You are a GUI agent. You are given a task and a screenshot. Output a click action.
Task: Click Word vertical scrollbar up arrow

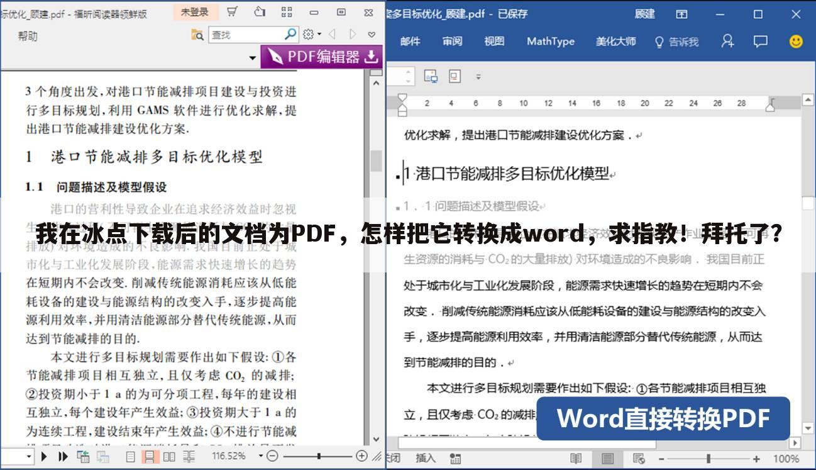[x=808, y=99]
